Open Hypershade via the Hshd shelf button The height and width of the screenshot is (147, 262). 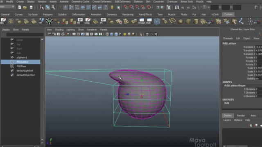tap(141, 21)
